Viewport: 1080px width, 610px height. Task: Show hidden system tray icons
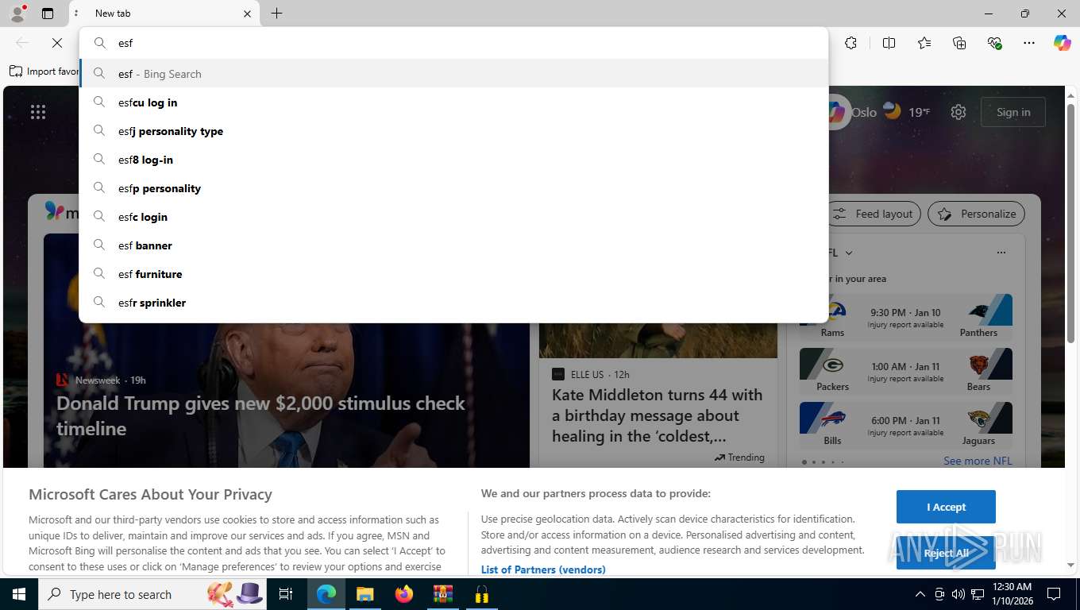[x=920, y=594]
